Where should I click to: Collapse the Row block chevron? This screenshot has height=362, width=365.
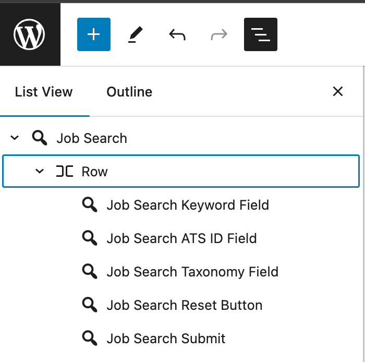click(40, 172)
